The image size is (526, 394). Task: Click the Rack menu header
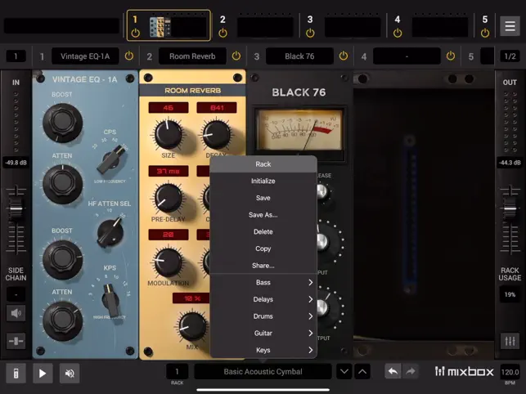(x=263, y=164)
